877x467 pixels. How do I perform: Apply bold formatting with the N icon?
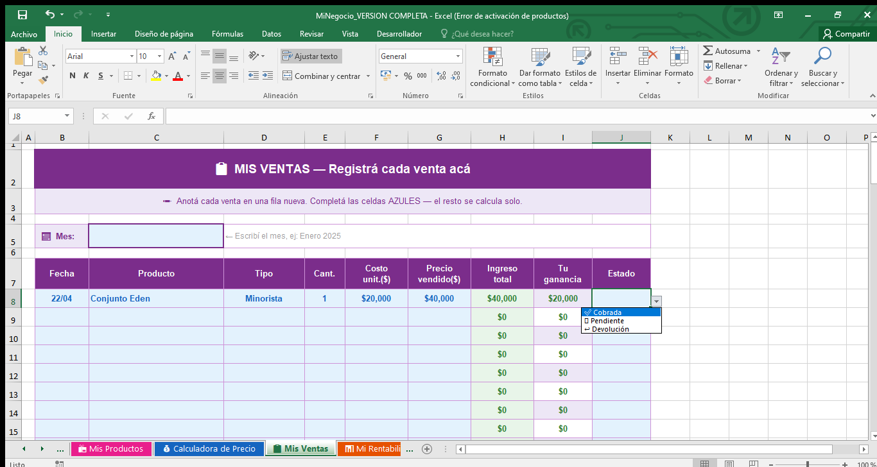71,76
